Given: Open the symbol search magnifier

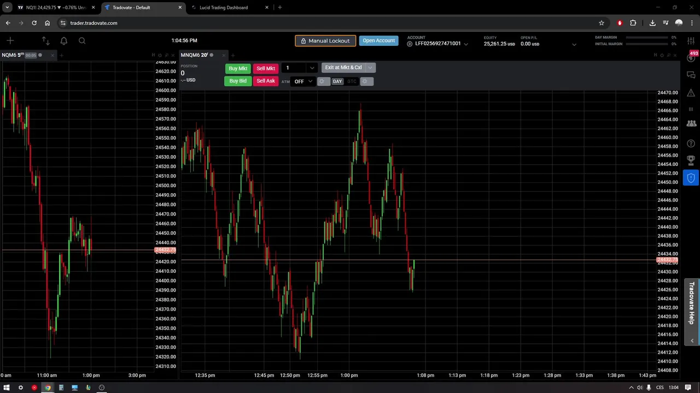Looking at the screenshot, I should 82,40.
